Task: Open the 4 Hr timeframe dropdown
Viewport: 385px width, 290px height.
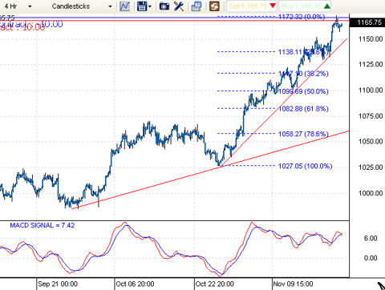Action: 18,6
